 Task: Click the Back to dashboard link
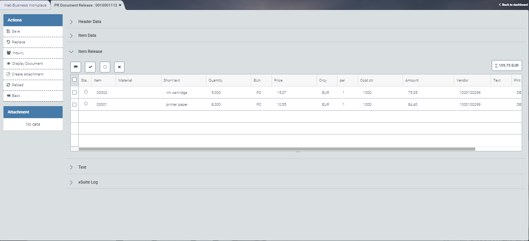[513, 5]
